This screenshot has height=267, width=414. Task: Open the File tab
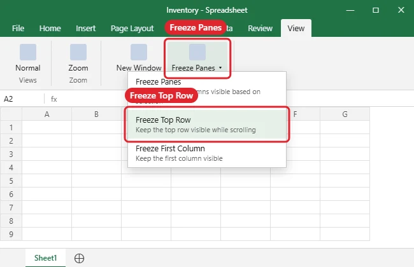point(18,28)
